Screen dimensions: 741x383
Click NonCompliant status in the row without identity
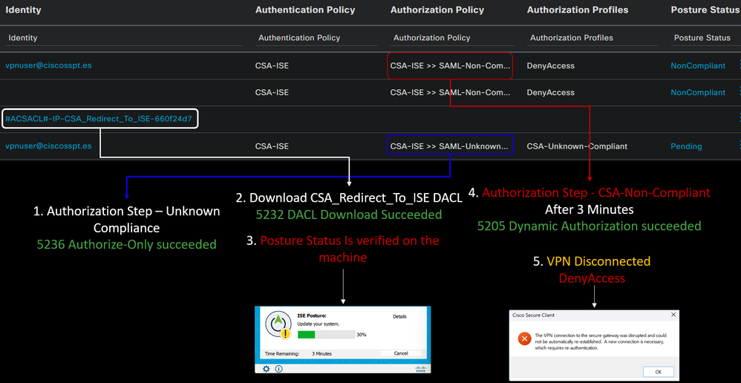pyautogui.click(x=698, y=93)
